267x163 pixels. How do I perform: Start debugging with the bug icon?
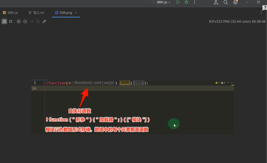point(186,2)
